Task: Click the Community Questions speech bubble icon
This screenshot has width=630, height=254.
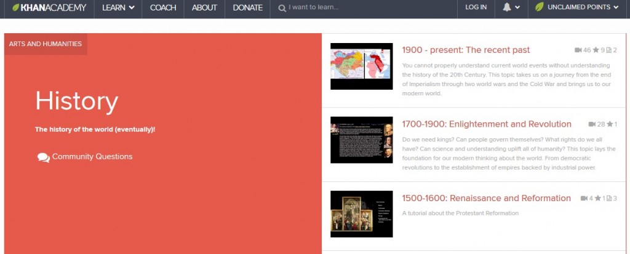Action: [x=44, y=157]
